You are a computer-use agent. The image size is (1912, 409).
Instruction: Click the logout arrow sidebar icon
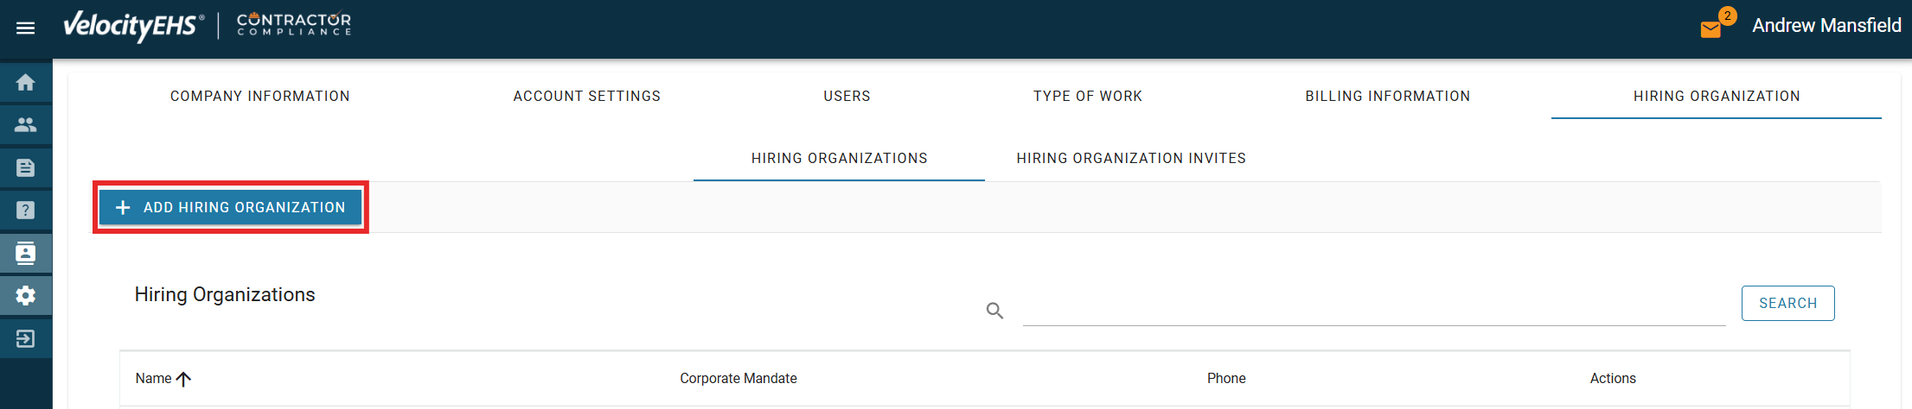pos(26,338)
